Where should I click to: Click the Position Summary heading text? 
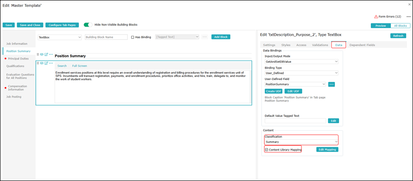click(x=70, y=56)
